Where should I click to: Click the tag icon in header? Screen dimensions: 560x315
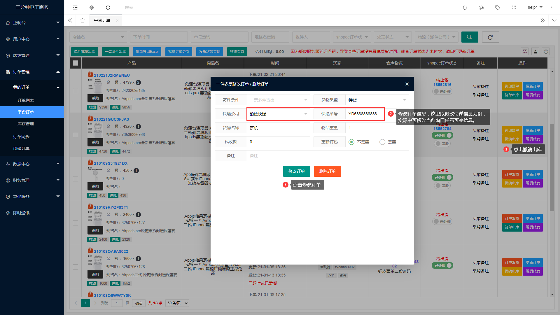tap(498, 8)
